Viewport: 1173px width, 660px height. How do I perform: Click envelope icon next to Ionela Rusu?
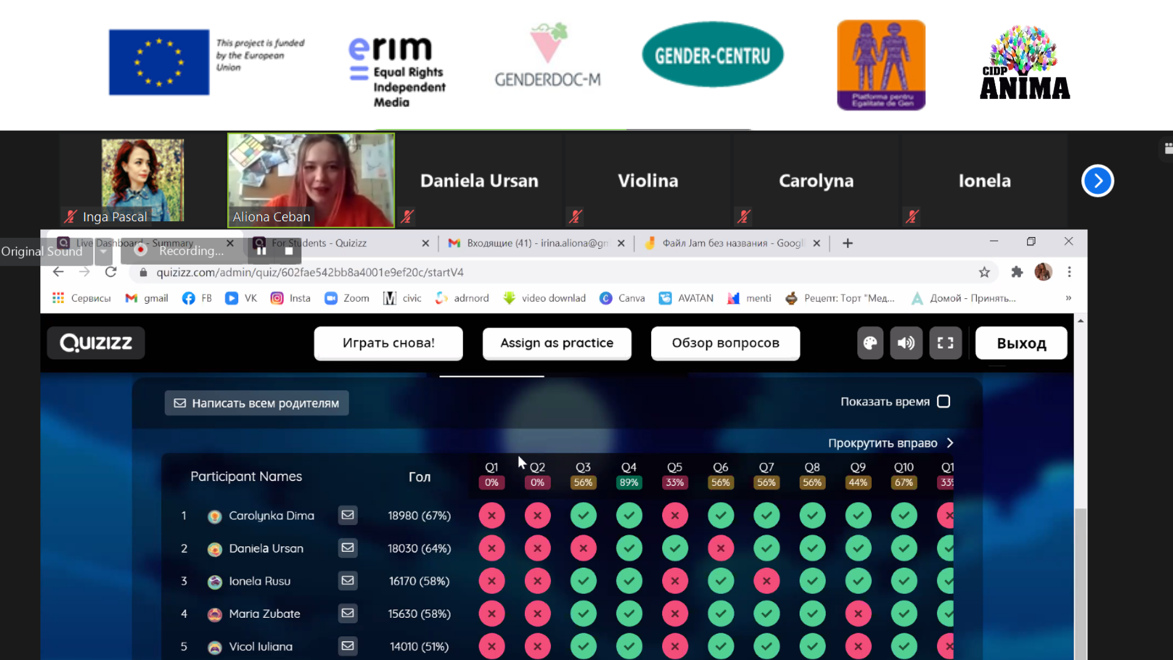[x=348, y=581]
